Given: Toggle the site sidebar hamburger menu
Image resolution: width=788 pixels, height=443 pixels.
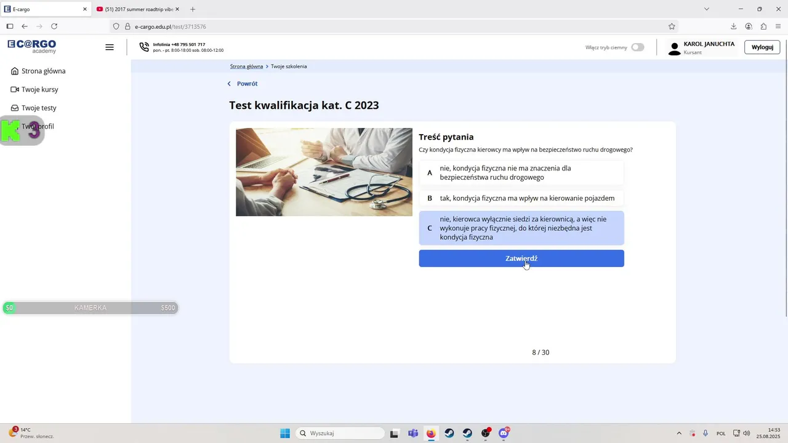Looking at the screenshot, I should click(x=110, y=47).
